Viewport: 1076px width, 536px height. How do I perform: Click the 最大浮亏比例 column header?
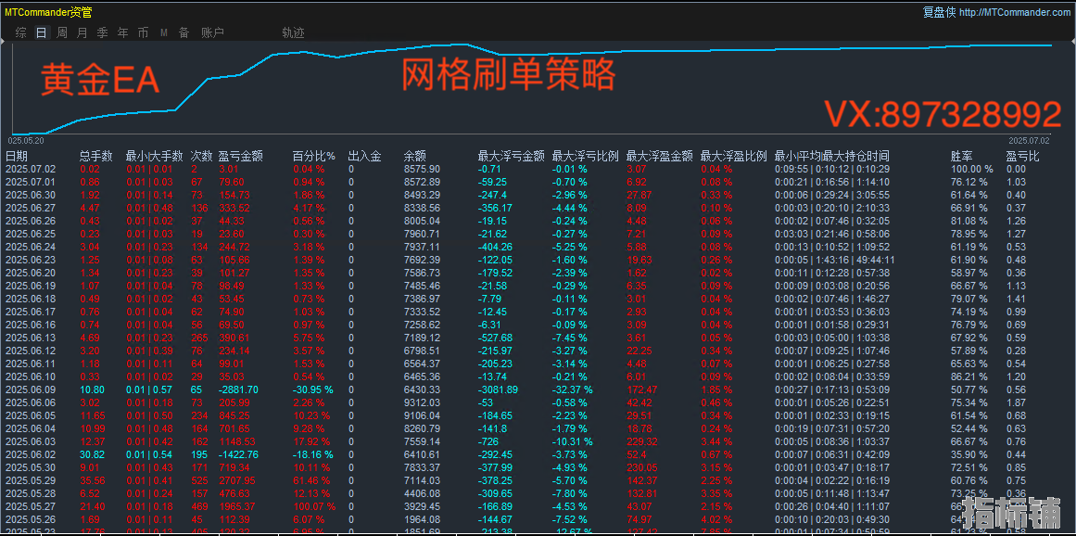(x=586, y=156)
